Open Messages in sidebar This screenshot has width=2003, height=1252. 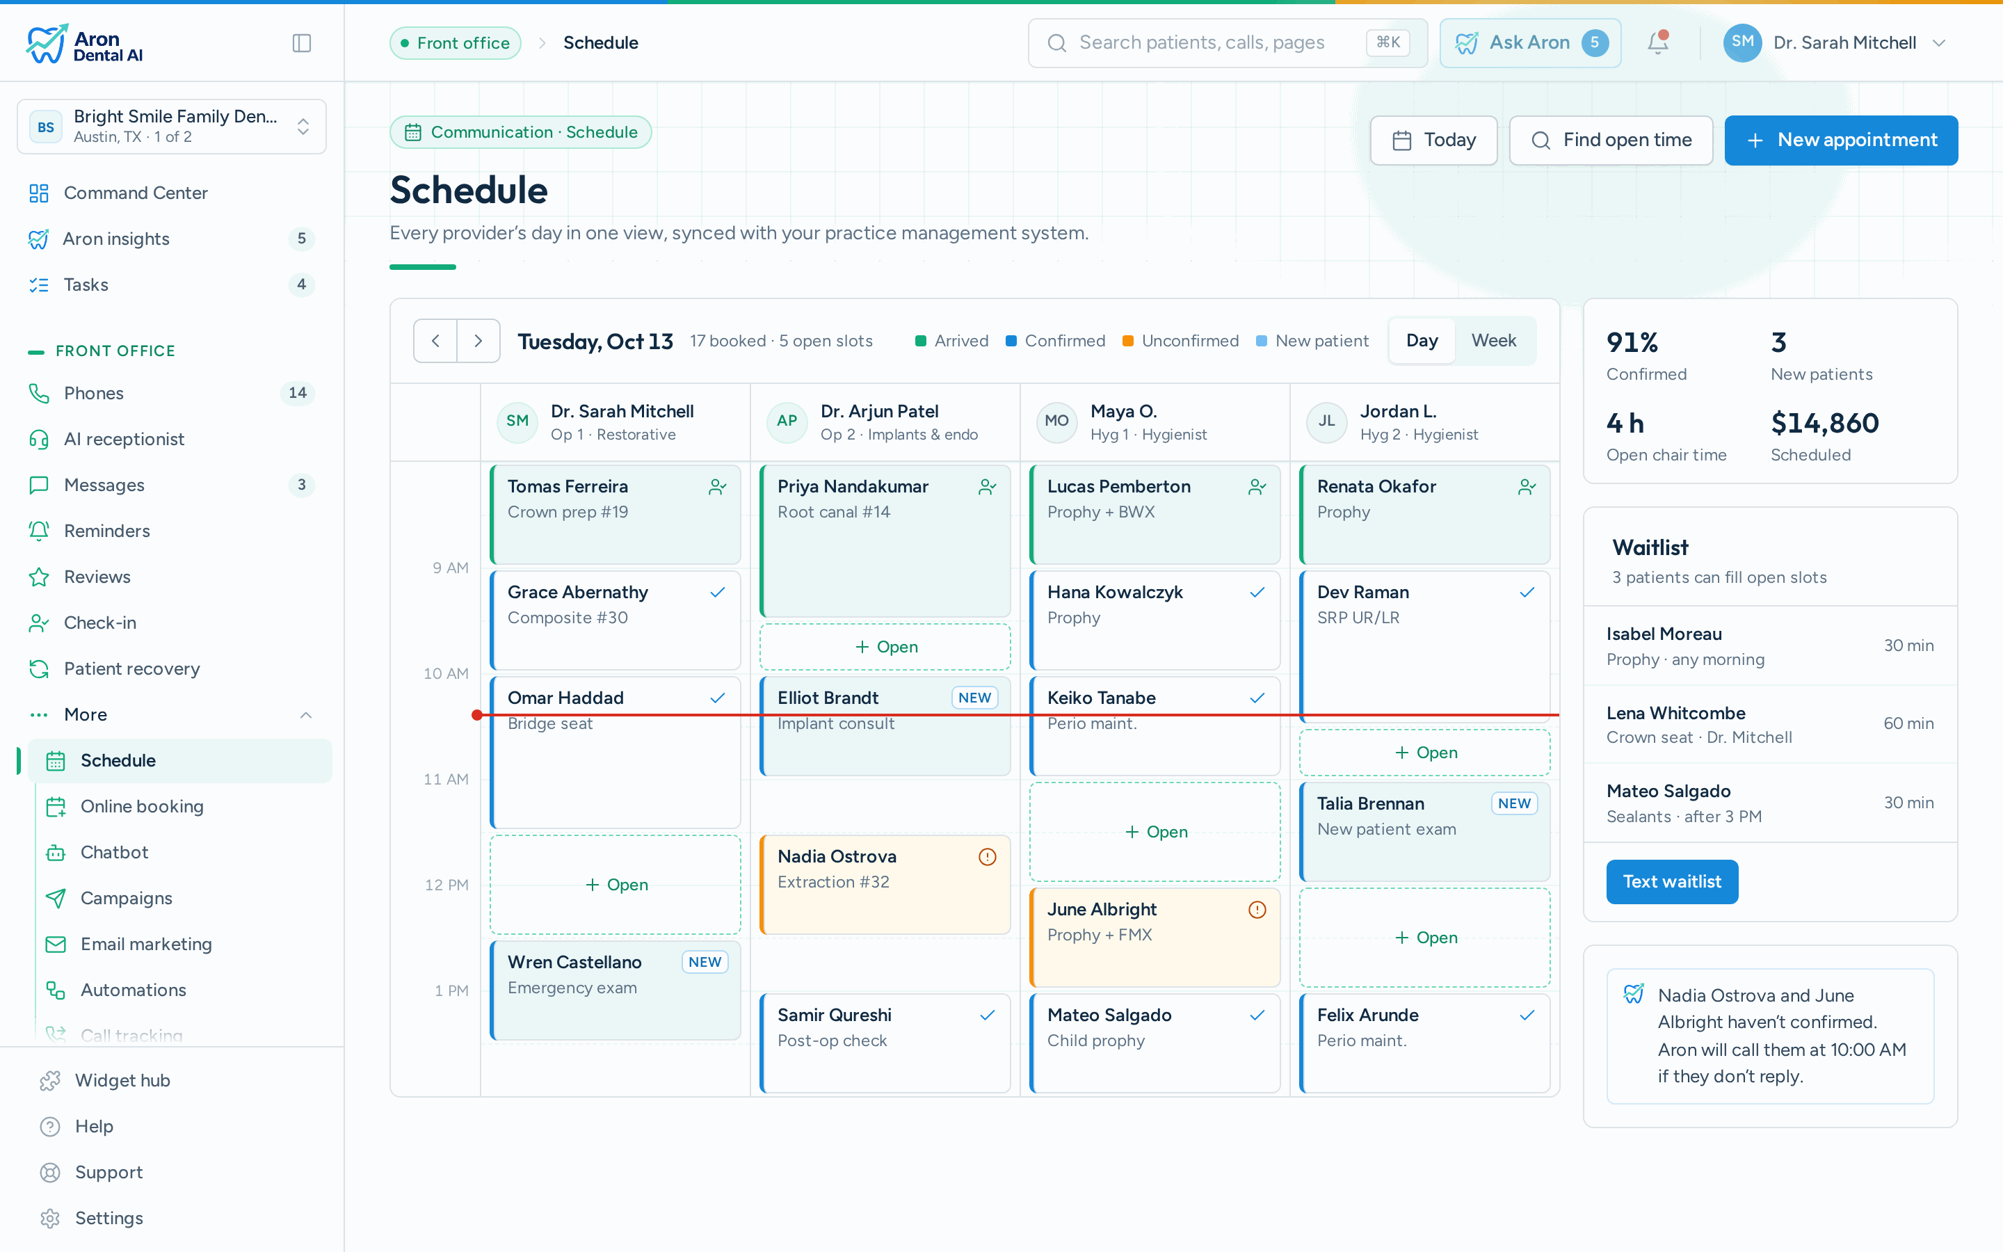point(172,485)
